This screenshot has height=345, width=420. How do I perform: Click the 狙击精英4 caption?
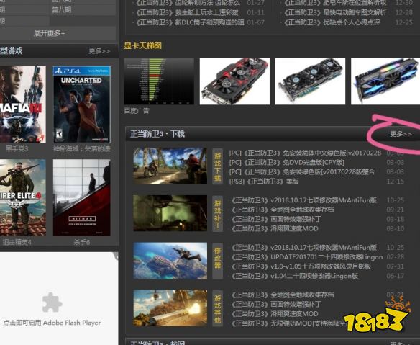coord(17,242)
